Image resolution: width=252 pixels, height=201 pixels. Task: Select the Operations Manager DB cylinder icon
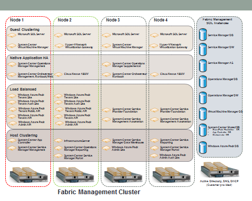[203, 82]
